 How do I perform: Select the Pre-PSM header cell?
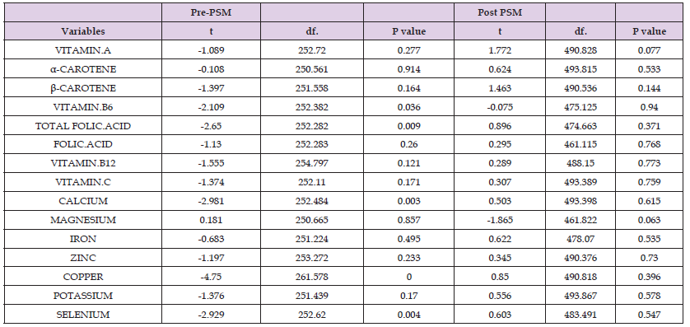tap(212, 12)
